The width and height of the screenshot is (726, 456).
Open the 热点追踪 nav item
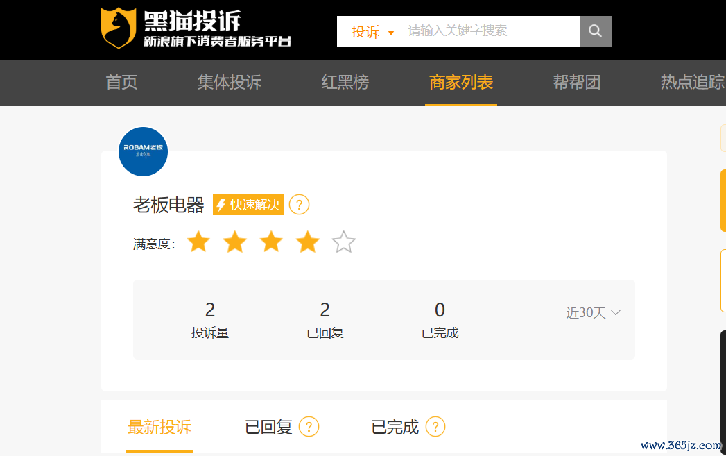[693, 82]
